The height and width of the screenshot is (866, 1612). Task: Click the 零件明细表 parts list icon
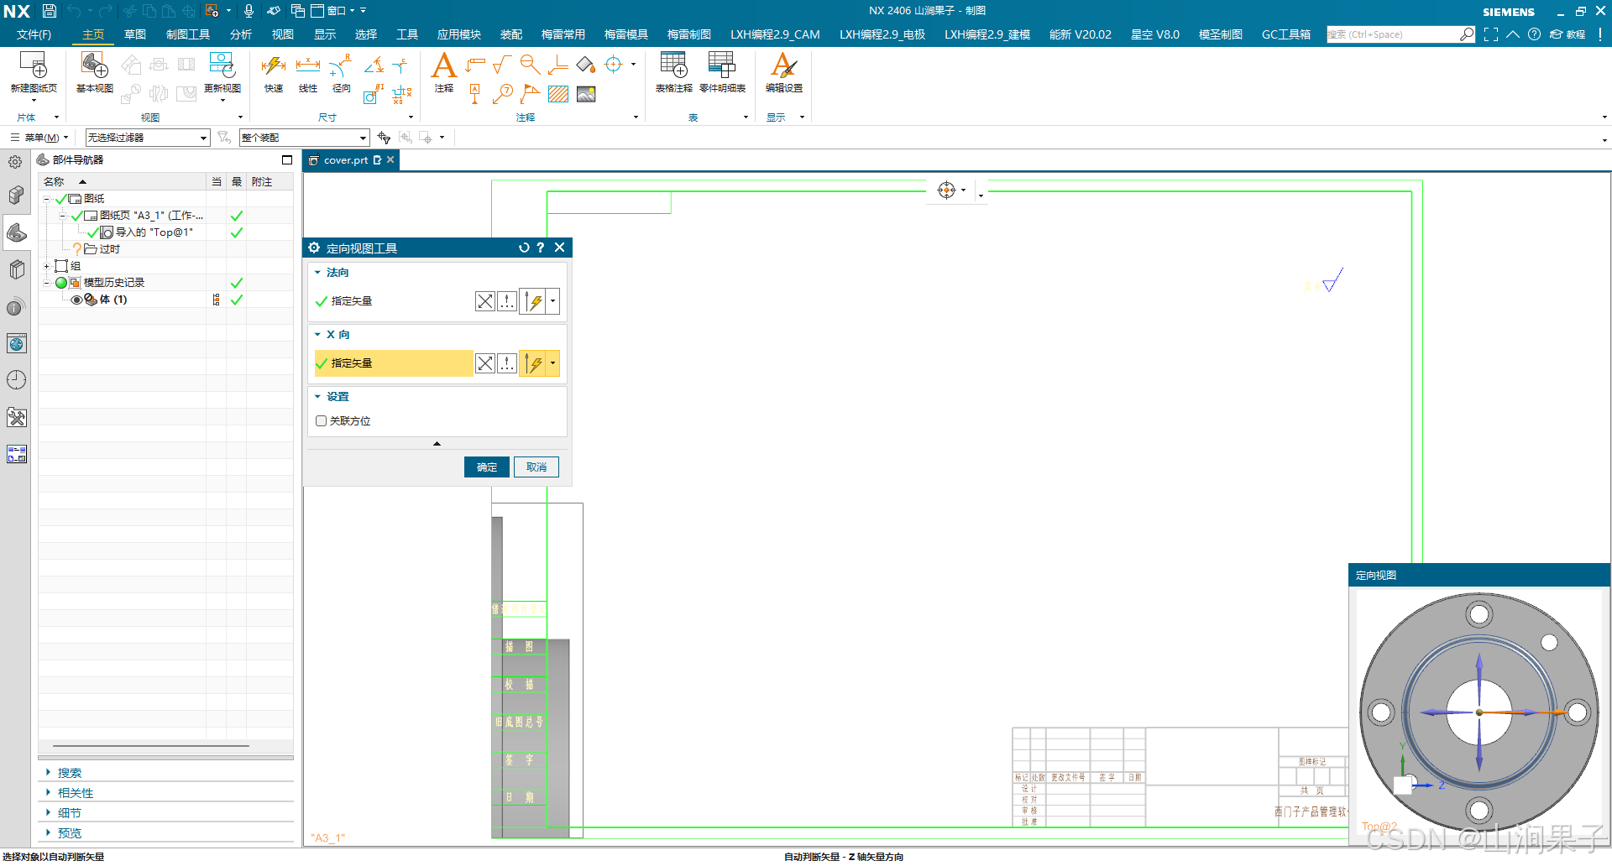(722, 65)
